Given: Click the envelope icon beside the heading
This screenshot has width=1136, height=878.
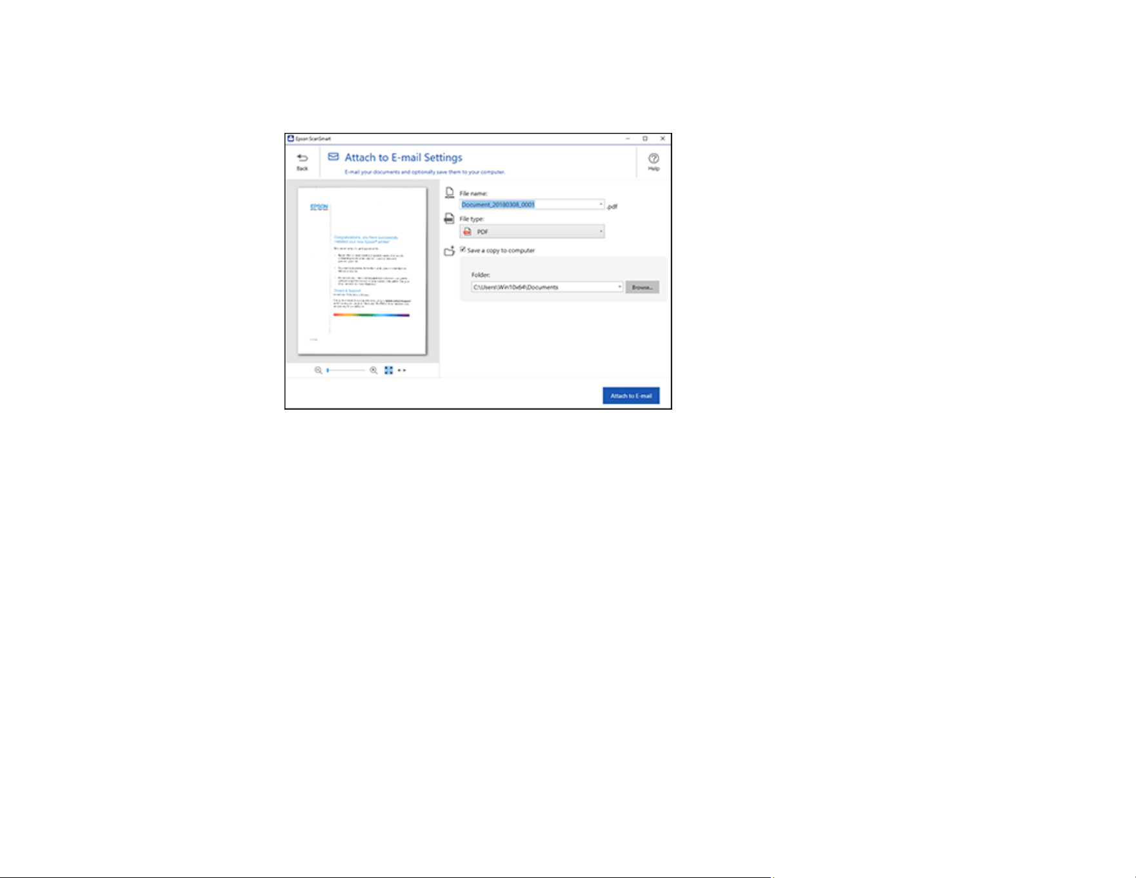Looking at the screenshot, I should (x=334, y=157).
